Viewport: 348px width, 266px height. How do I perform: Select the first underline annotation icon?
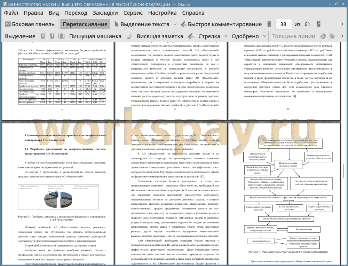pos(43,36)
